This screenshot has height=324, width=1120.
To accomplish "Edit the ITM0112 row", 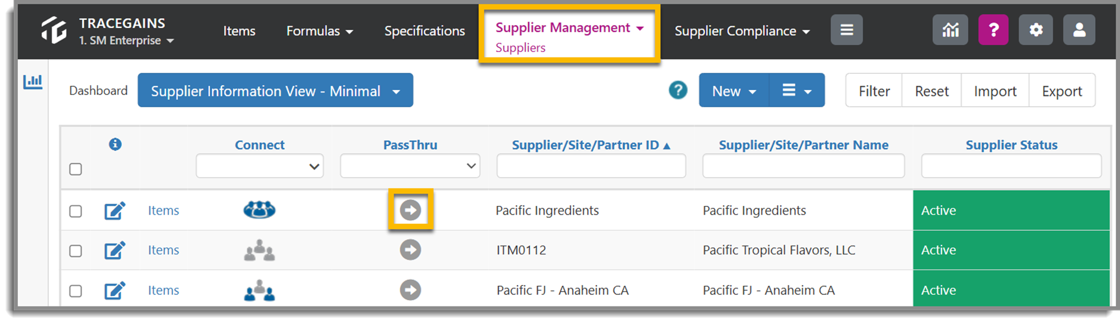I will [x=114, y=250].
